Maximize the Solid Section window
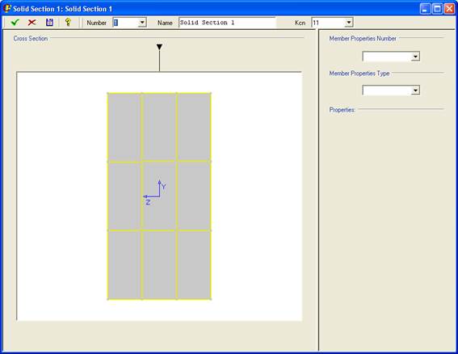The width and height of the screenshot is (458, 354). tap(437, 9)
